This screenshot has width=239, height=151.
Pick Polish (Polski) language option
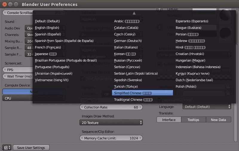click(x=186, y=86)
